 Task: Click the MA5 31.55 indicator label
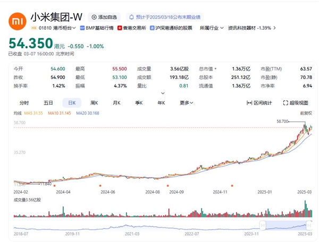[x=33, y=113]
